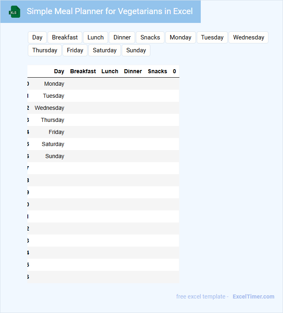Select the Breakfast tag button
The image size is (283, 313).
65,37
